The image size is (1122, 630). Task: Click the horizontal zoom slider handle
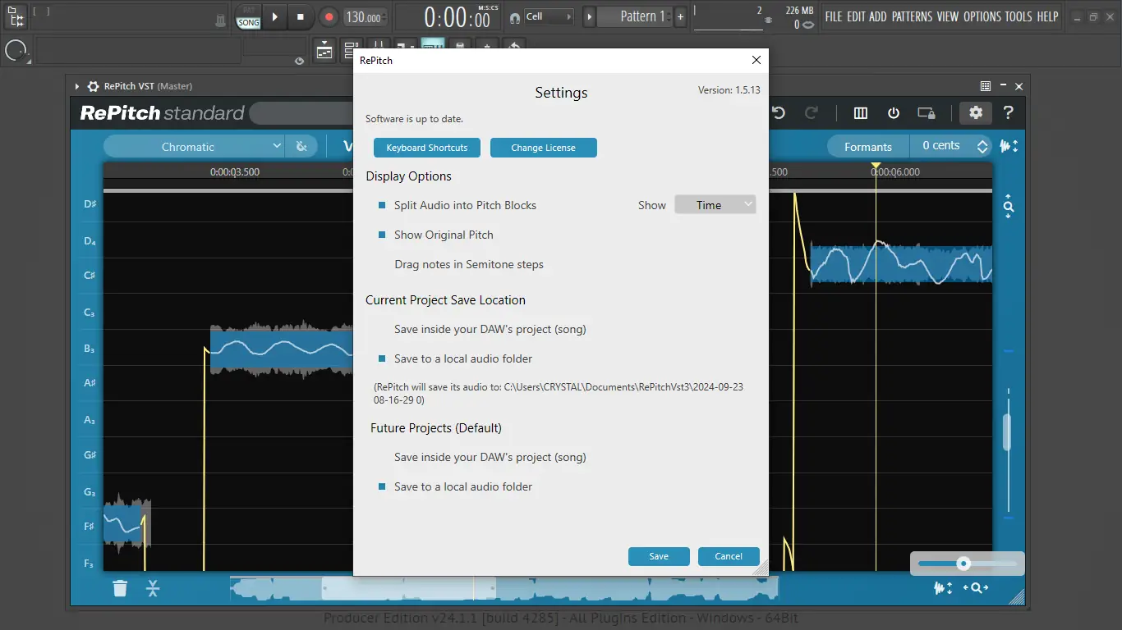coord(963,564)
